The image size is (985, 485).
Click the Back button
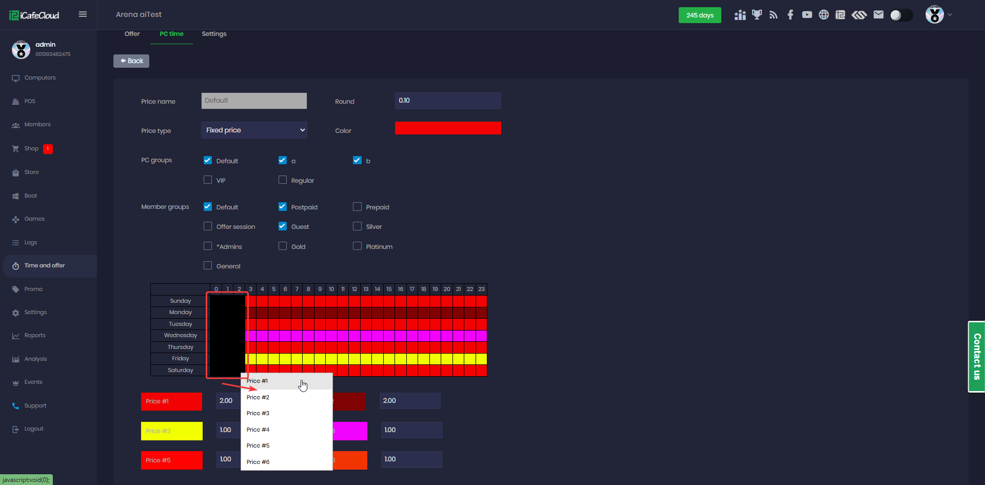tap(131, 61)
